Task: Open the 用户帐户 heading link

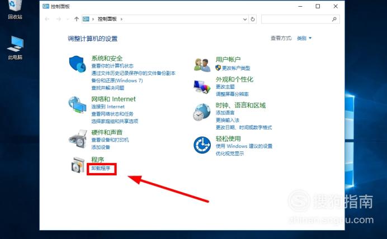Action: click(228, 59)
